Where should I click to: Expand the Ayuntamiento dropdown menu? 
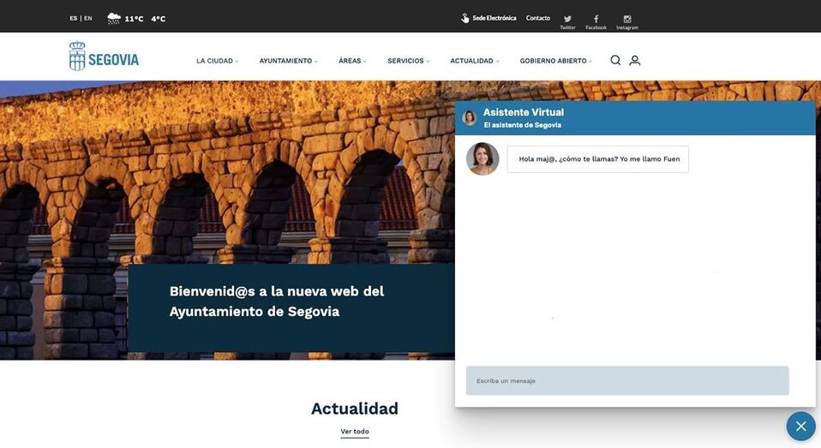pos(288,61)
